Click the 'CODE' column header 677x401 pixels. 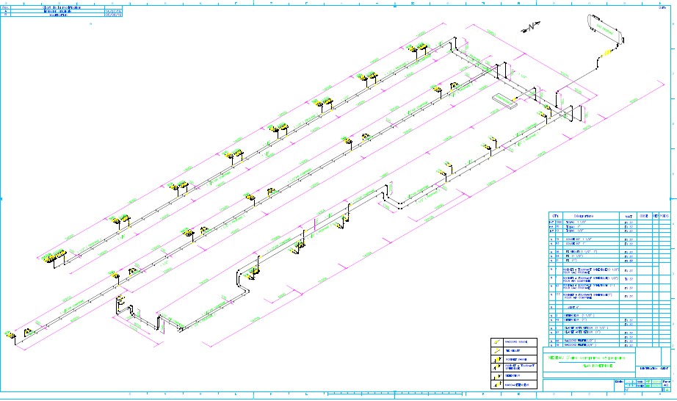(x=644, y=216)
